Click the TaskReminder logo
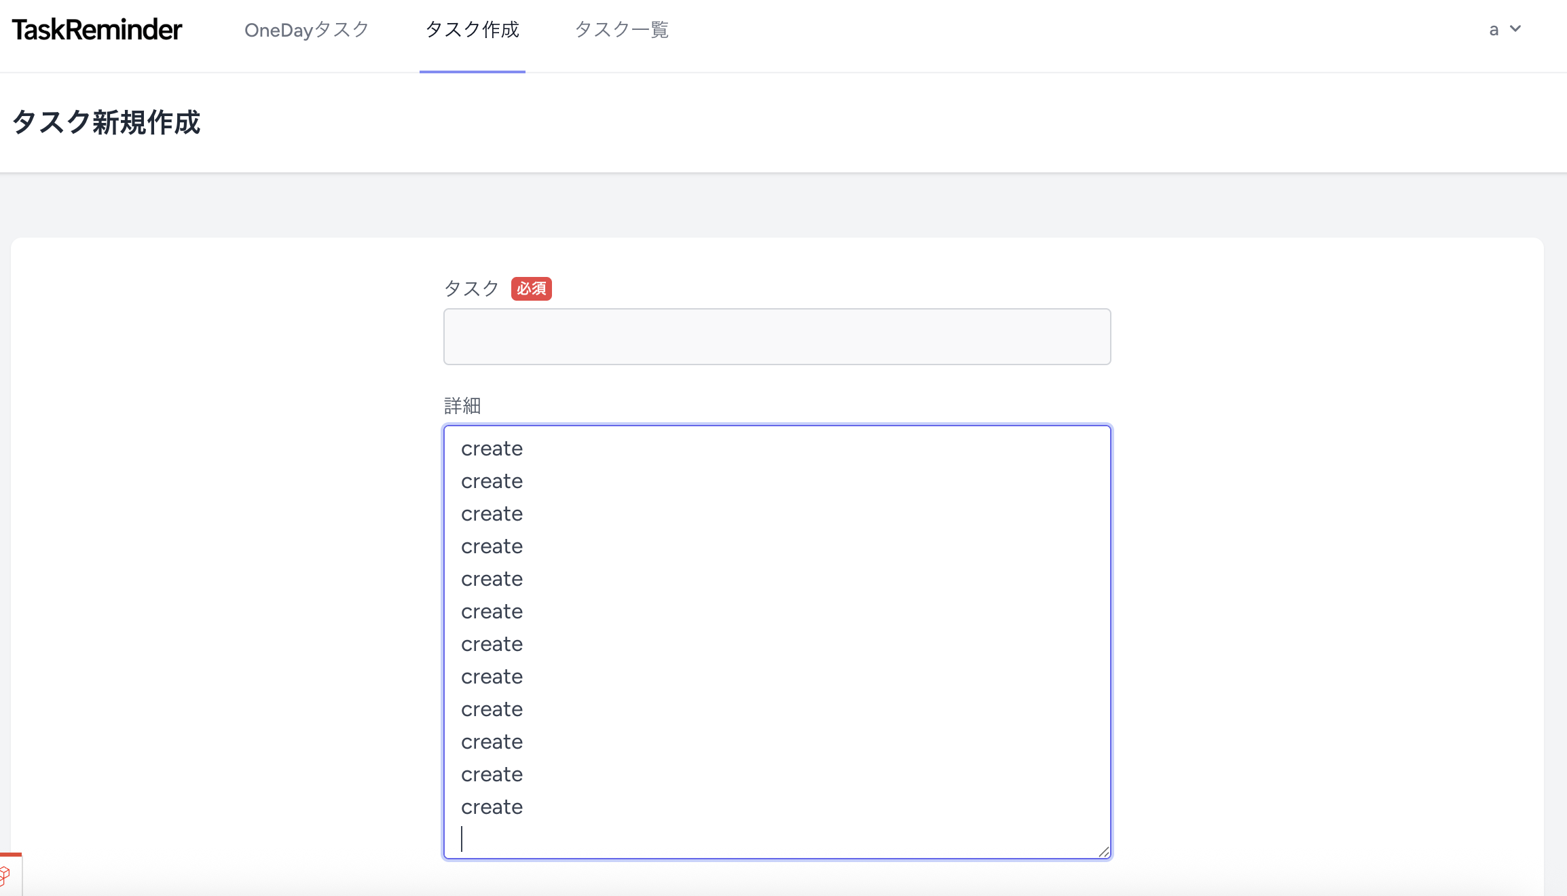Viewport: 1567px width, 896px height. 97,30
